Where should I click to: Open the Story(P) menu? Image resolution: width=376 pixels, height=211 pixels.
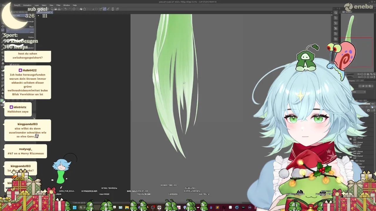[17, 5]
